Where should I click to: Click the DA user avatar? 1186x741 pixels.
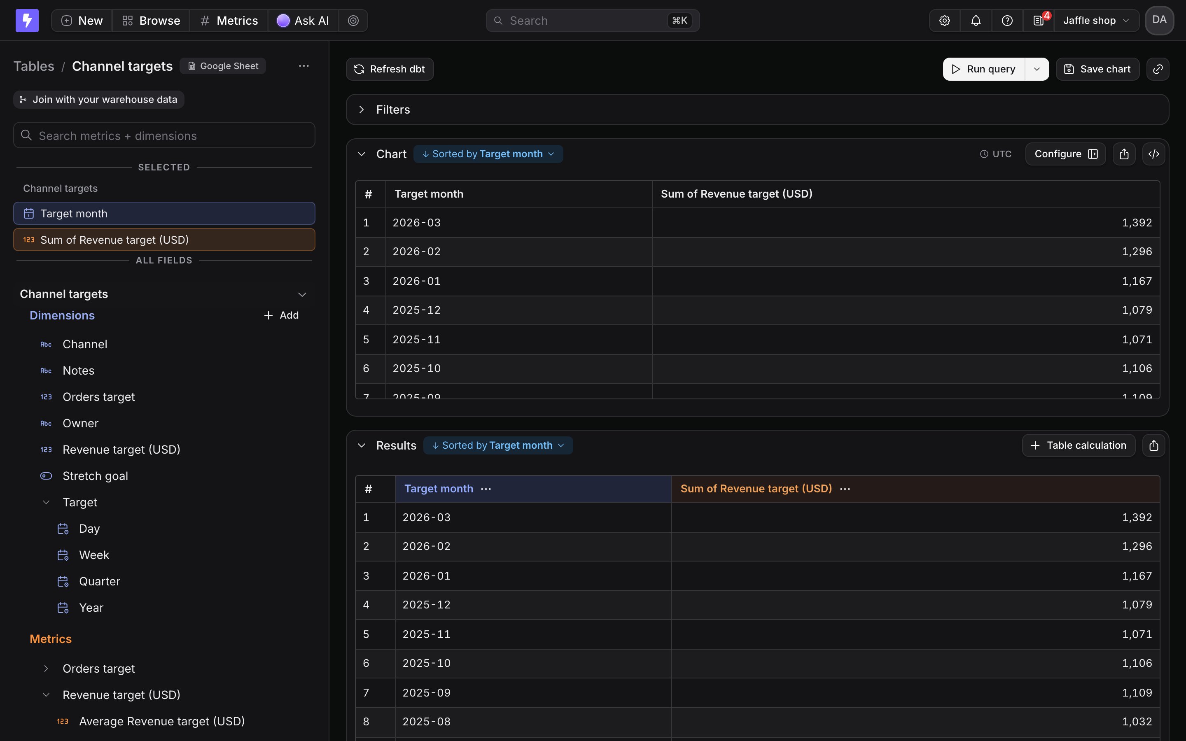1159,21
